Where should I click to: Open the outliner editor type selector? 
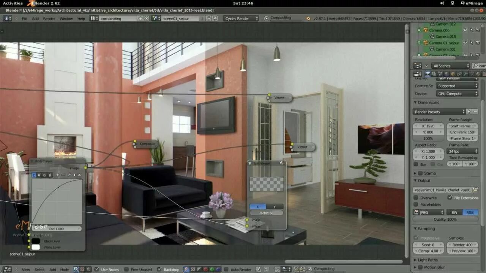coord(417,66)
